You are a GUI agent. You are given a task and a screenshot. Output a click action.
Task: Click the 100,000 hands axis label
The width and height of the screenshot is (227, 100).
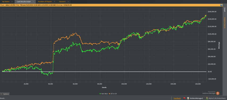124,84
